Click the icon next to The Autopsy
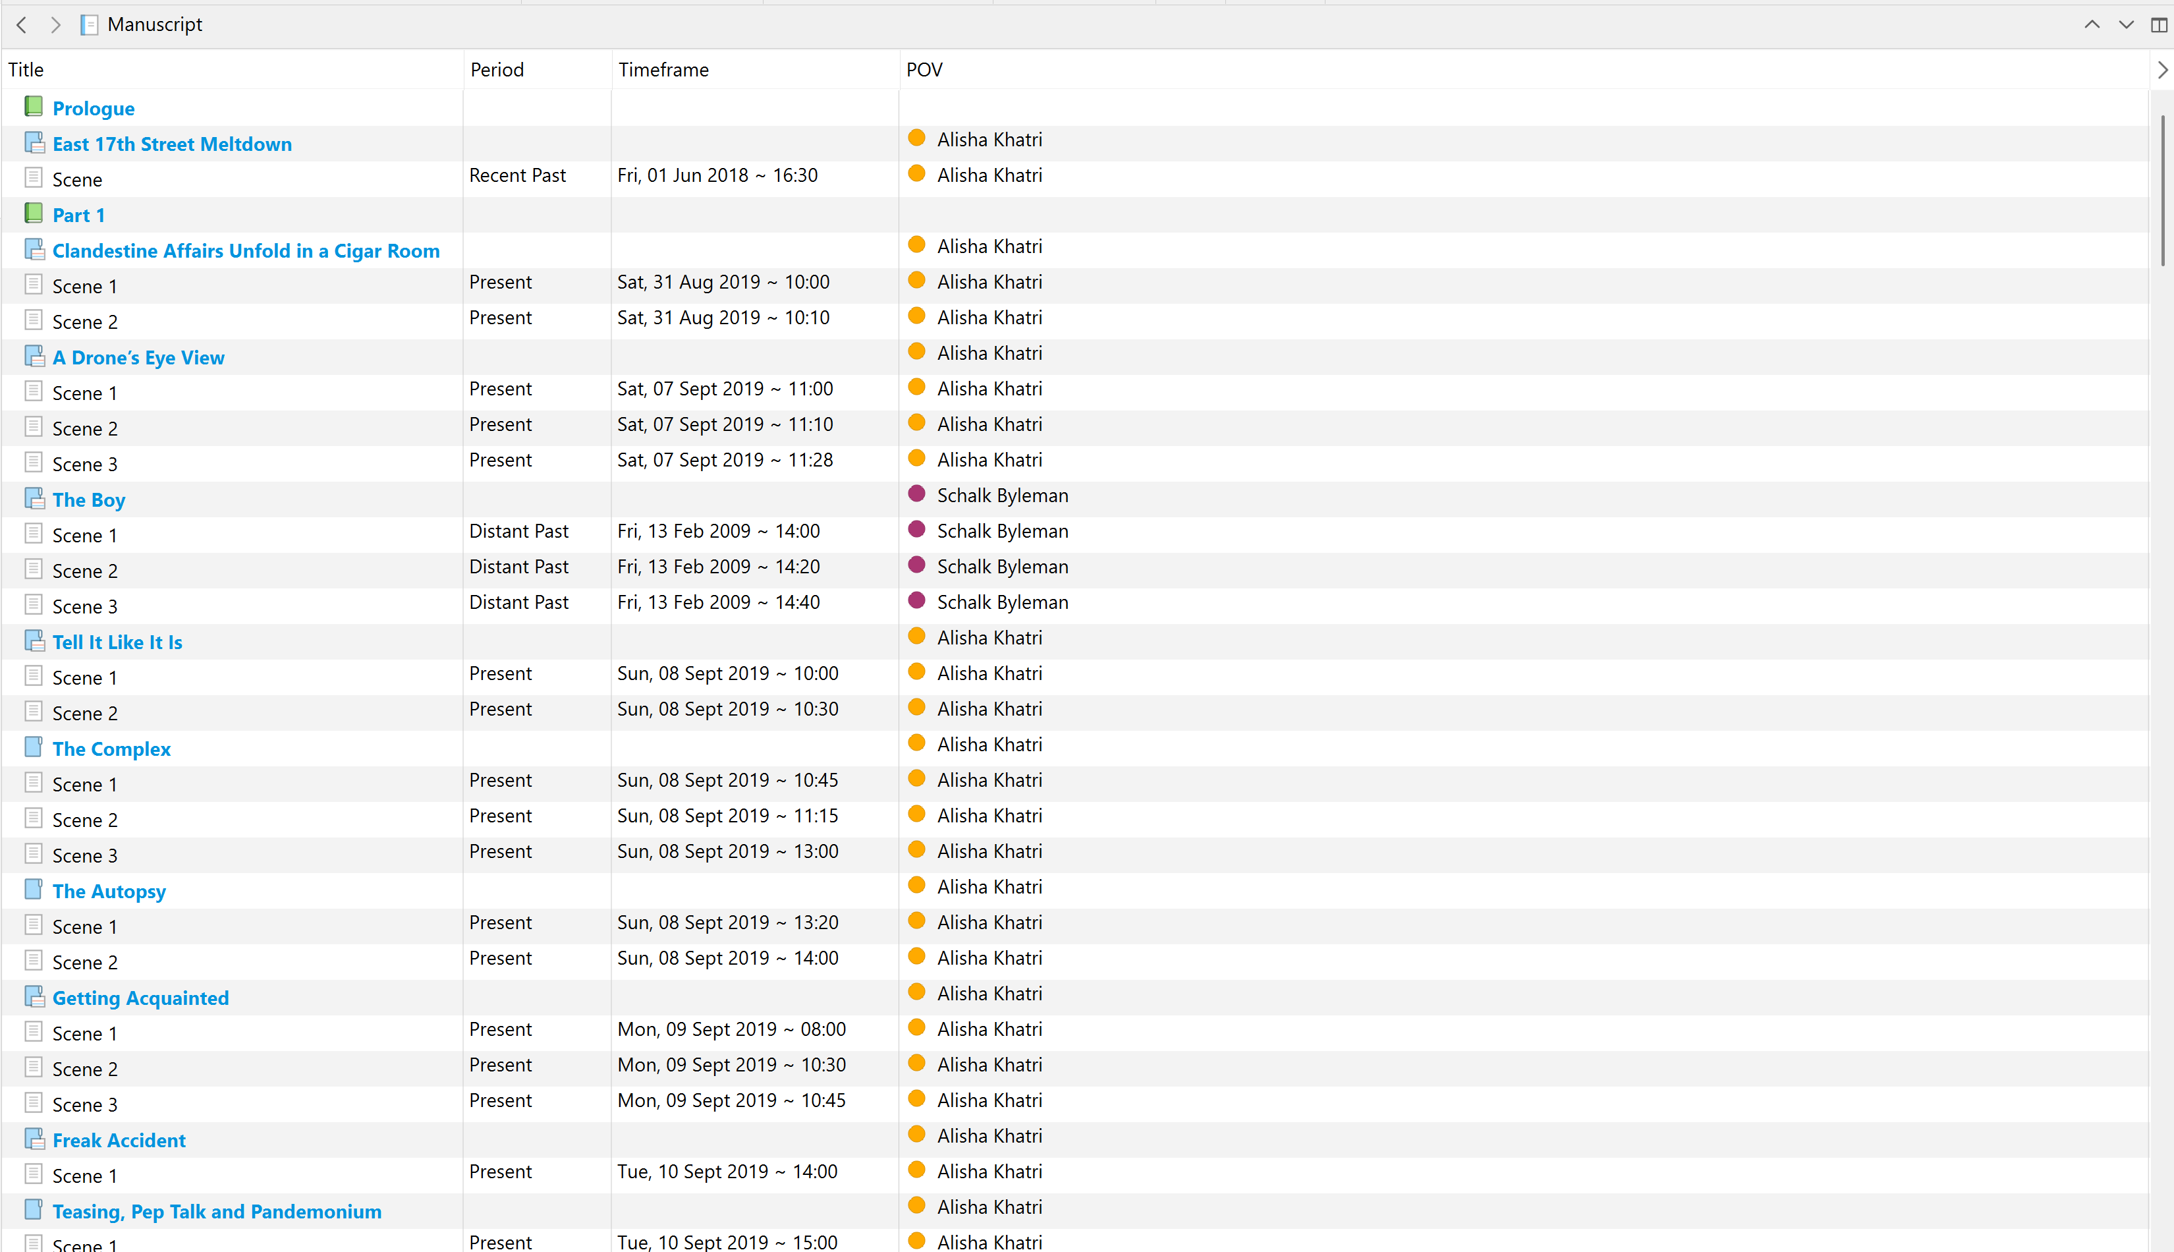This screenshot has height=1252, width=2174. (34, 890)
